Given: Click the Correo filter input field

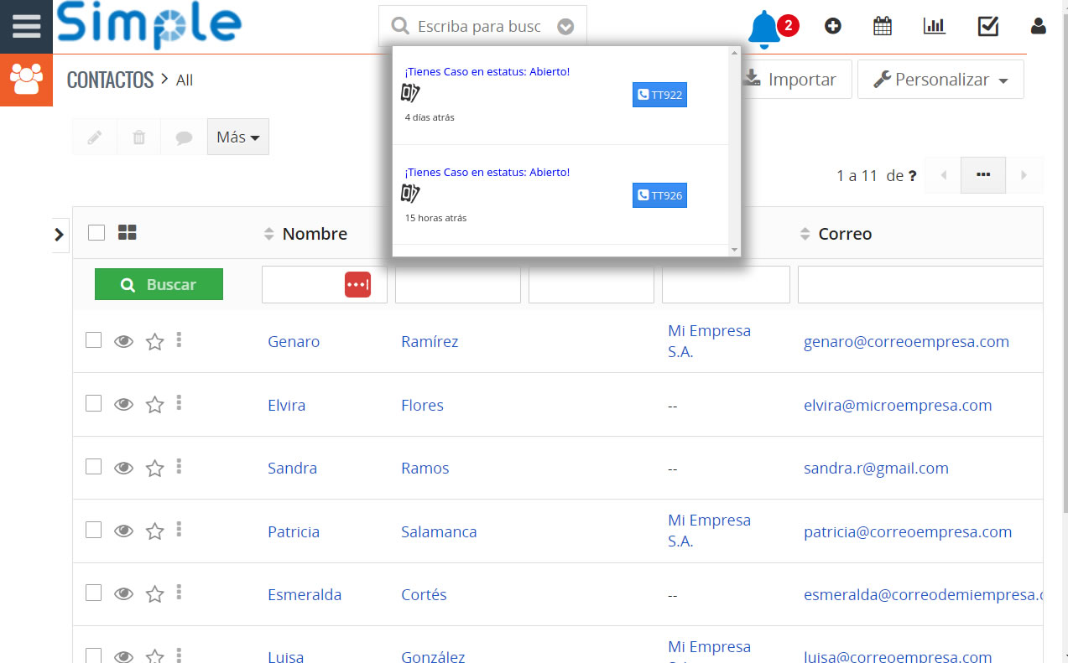Looking at the screenshot, I should [920, 284].
